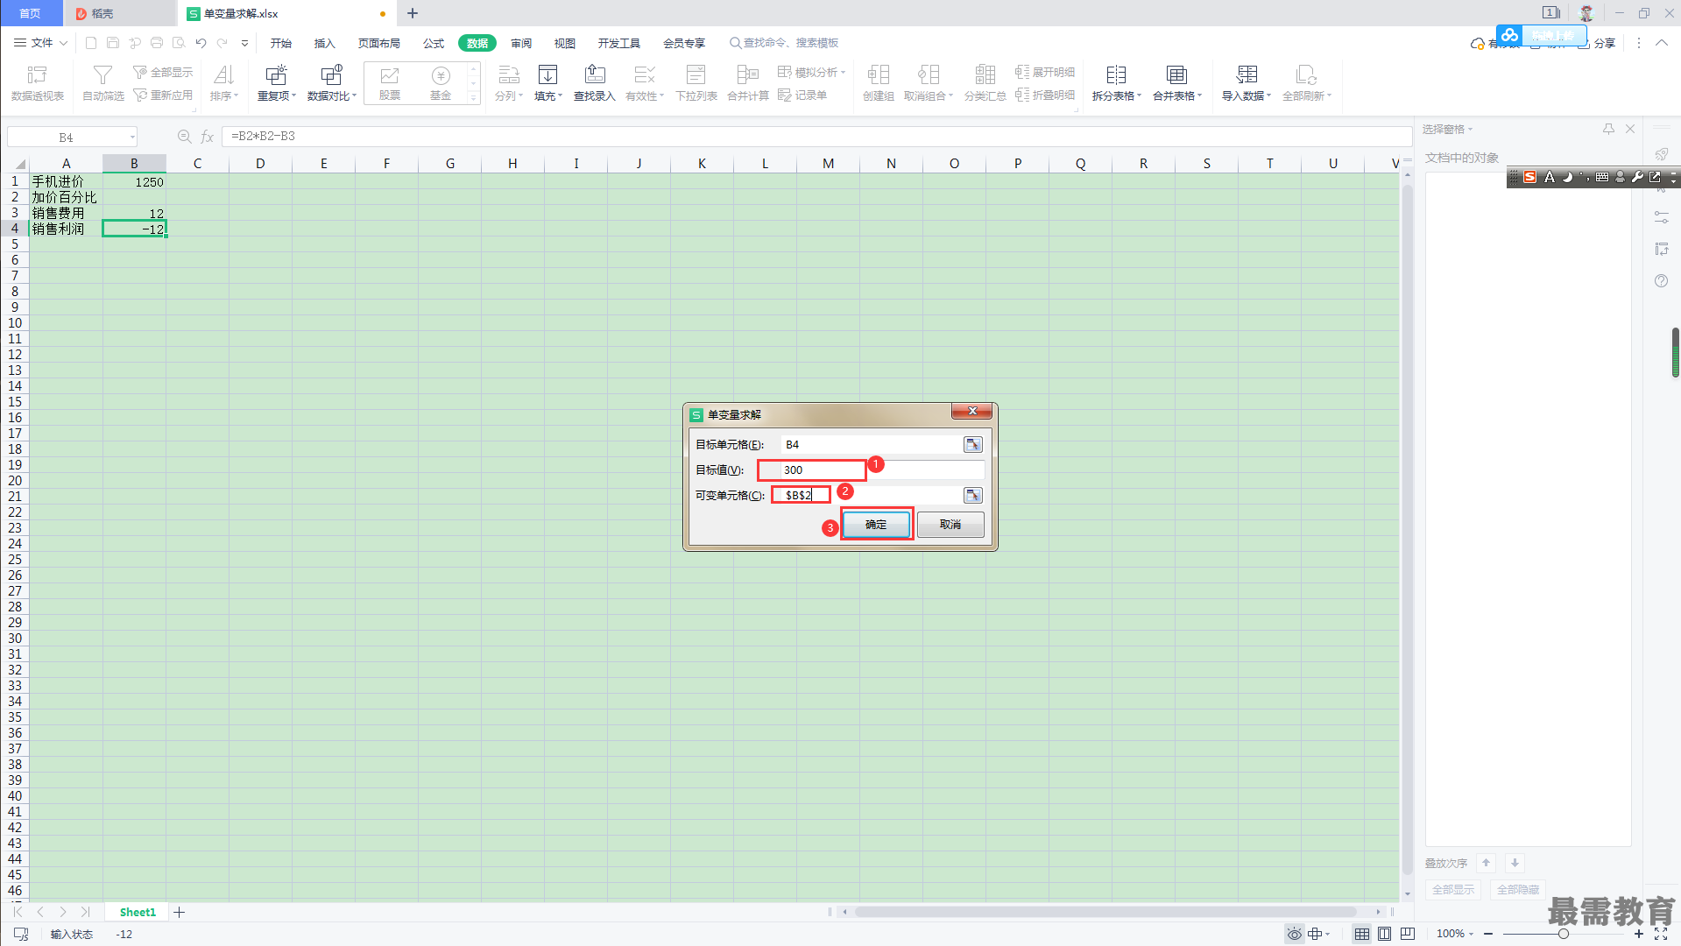Pin the 选择窗格 side panel
The image size is (1681, 946).
1608,129
